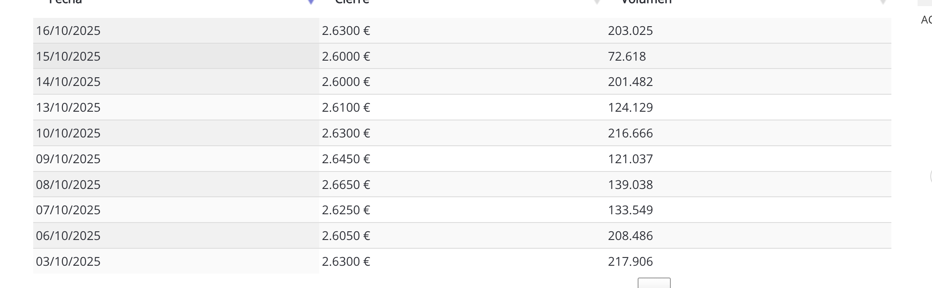Click volume value 72.618
Viewport: 932px width, 288px height.
pos(627,56)
